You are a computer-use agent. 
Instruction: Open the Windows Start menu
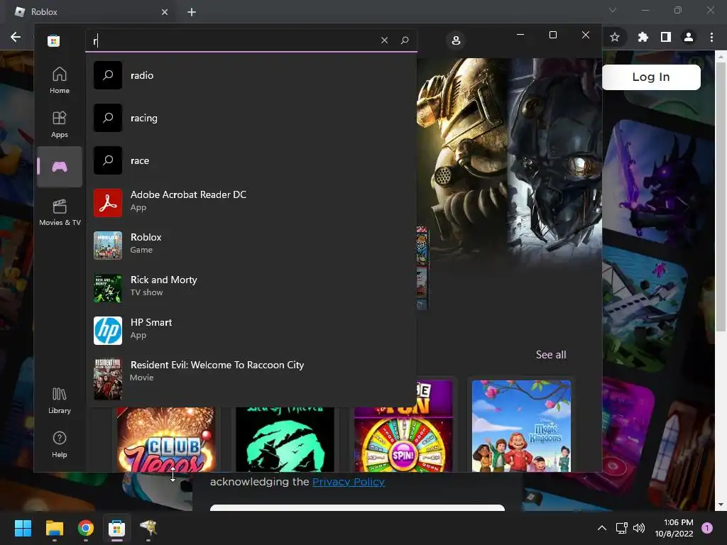[23, 528]
